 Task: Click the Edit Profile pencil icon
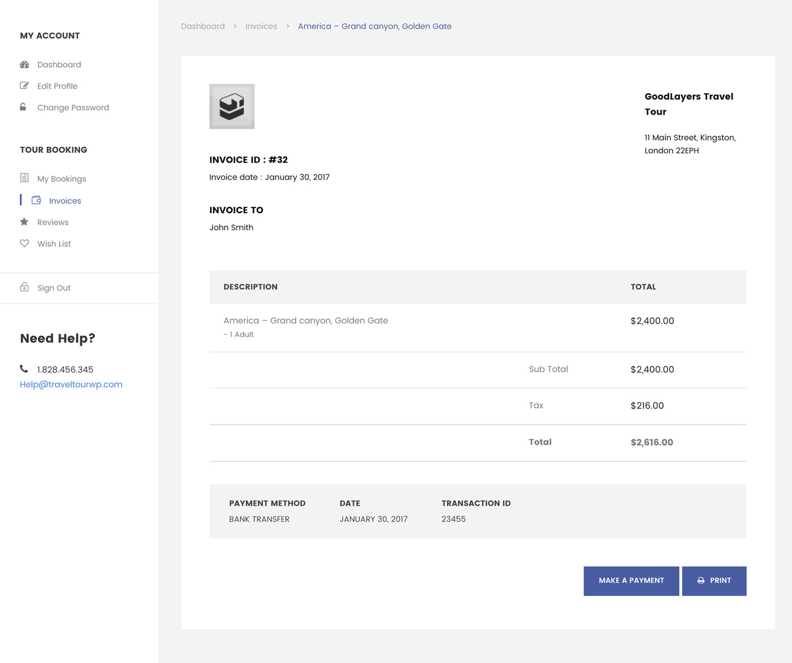[24, 85]
